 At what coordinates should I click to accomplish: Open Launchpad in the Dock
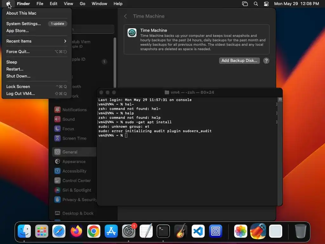pyautogui.click(x=42, y=231)
